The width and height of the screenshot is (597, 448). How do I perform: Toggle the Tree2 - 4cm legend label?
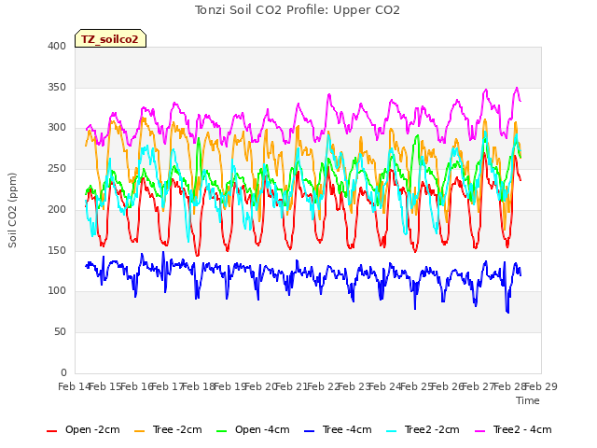(522, 429)
